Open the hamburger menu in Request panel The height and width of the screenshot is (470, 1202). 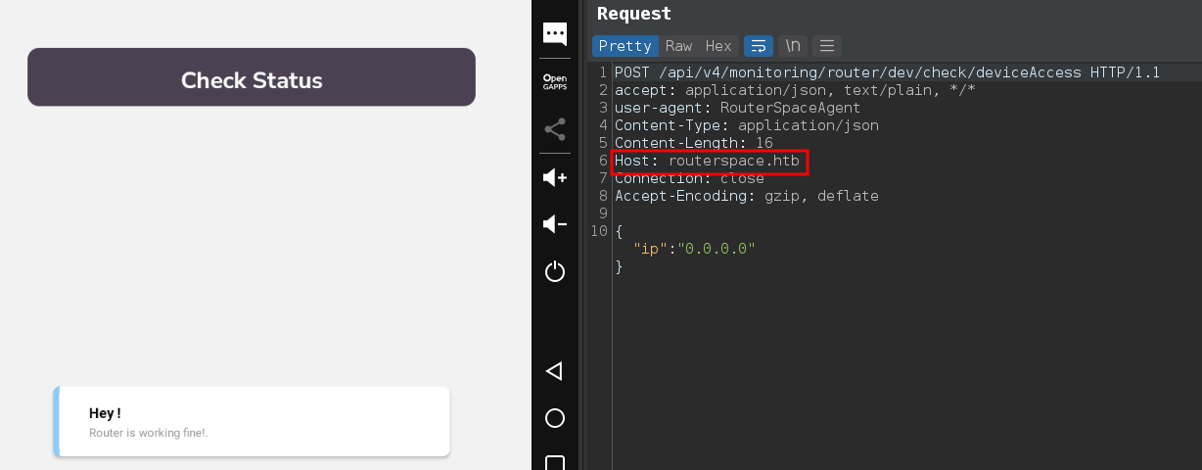pyautogui.click(x=827, y=46)
